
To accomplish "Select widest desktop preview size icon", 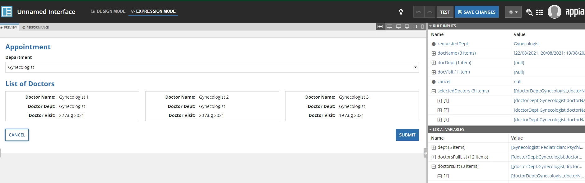I will click(x=389, y=27).
